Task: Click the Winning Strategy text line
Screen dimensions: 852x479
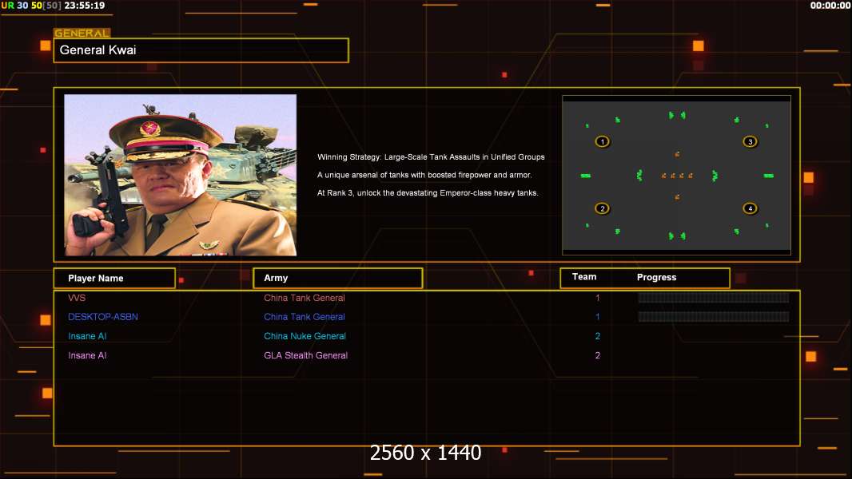Action: [x=431, y=156]
